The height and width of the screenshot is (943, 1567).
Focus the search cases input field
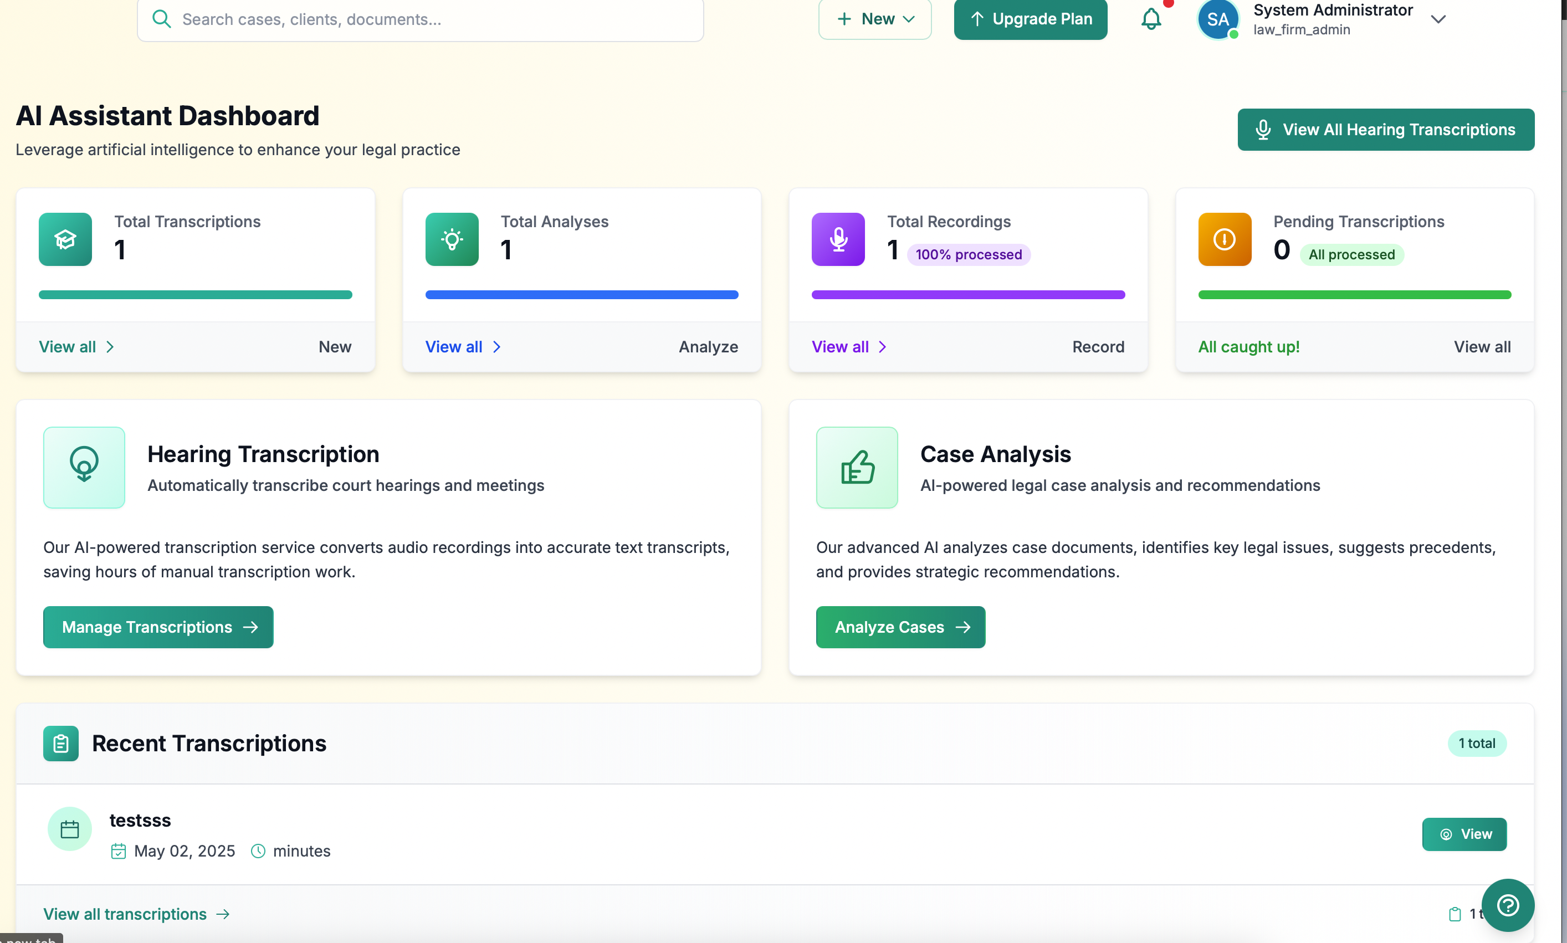pos(432,19)
